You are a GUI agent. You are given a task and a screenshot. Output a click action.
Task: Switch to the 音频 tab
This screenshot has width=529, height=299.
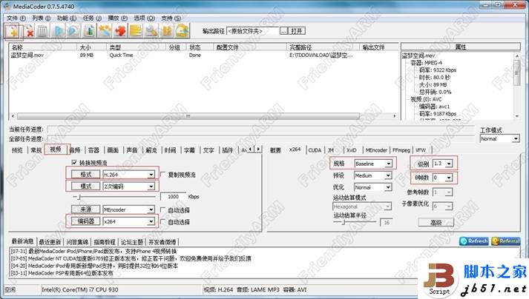pos(75,150)
